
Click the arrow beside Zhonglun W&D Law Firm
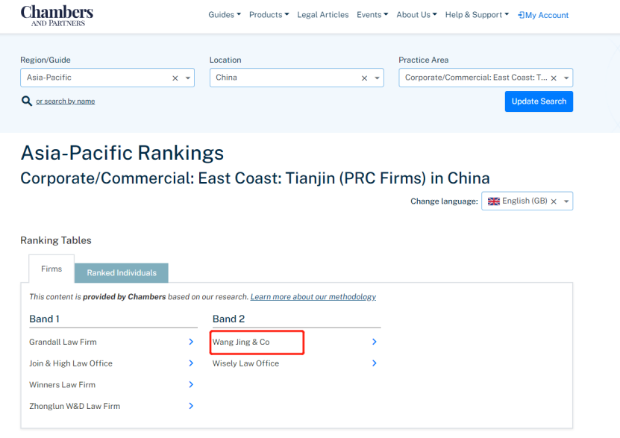click(x=191, y=406)
